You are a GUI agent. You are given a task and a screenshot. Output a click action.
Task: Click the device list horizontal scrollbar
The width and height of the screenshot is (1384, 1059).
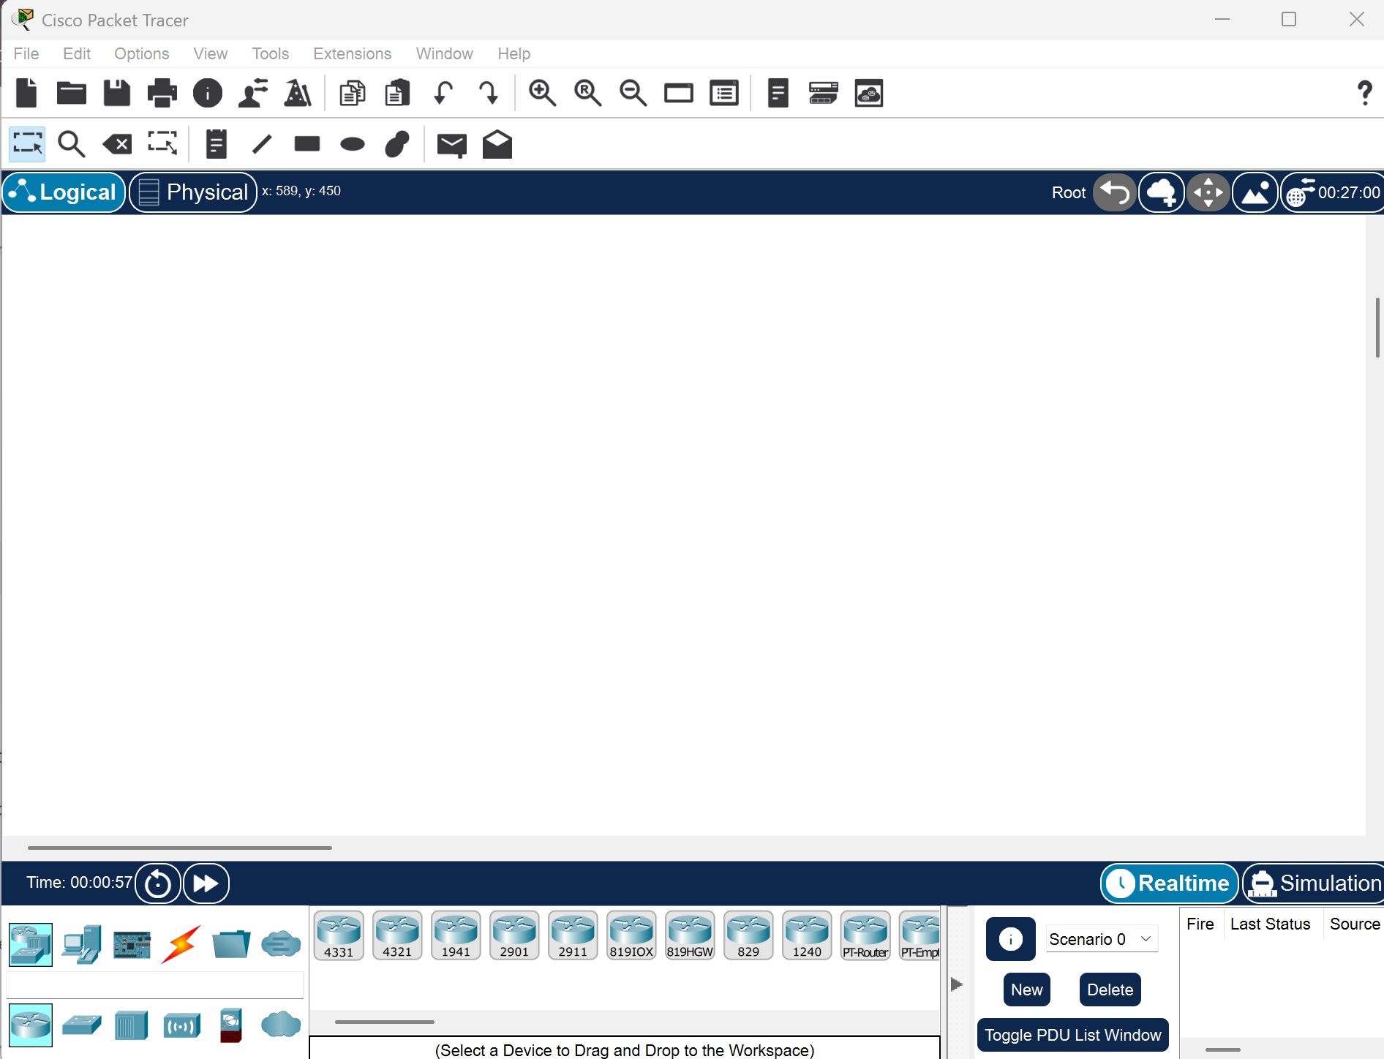point(385,1022)
